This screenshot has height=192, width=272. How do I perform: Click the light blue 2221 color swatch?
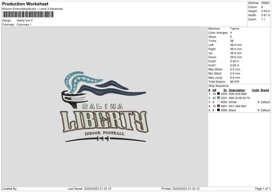pyautogui.click(x=219, y=98)
